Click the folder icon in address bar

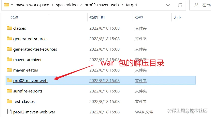[6, 5]
